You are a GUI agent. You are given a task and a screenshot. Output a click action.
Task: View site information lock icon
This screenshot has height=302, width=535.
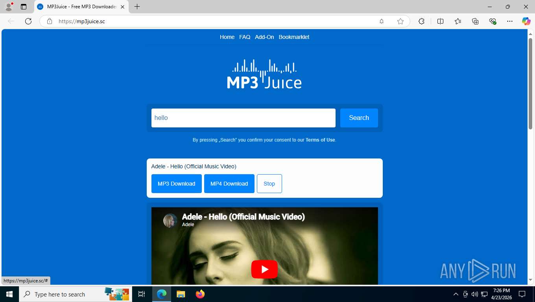pos(50,21)
